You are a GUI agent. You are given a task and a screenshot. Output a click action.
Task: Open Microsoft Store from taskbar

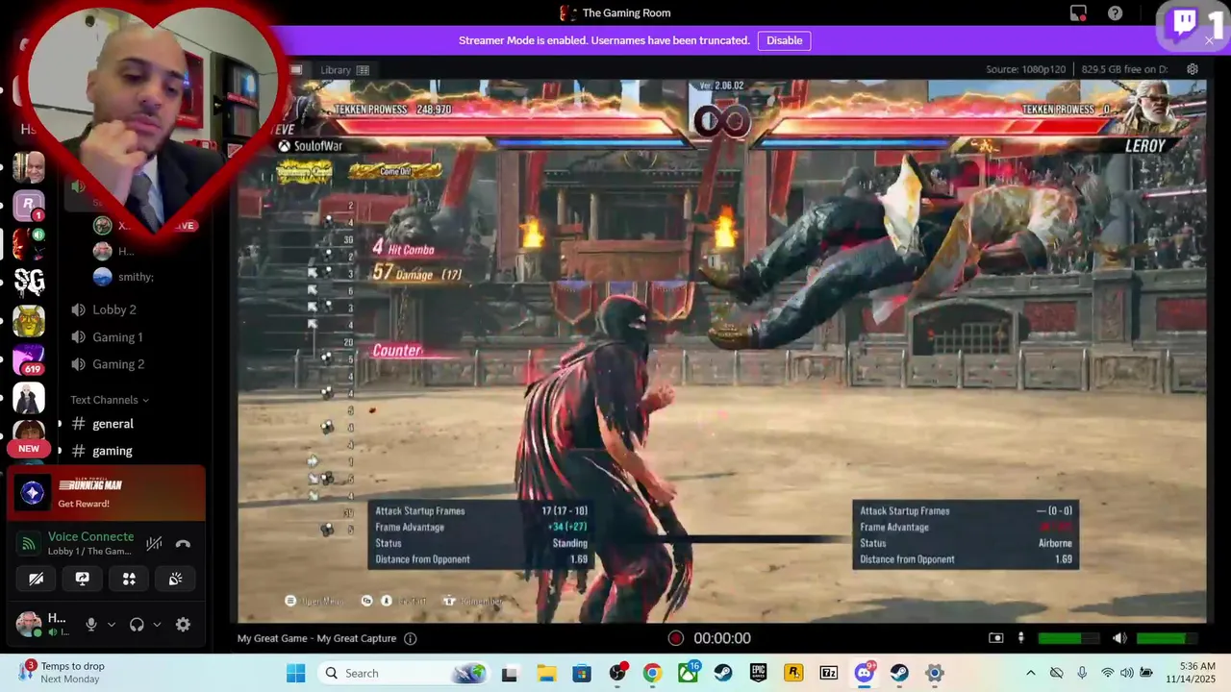click(x=582, y=673)
